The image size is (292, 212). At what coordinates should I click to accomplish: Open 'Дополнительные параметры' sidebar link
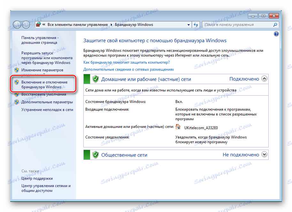(x=47, y=102)
